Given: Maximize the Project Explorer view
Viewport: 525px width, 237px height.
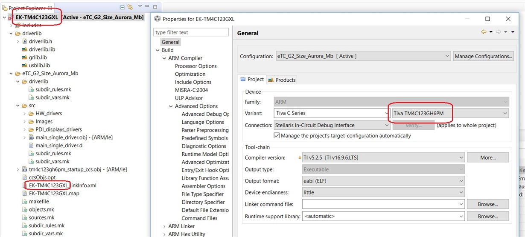Looking at the screenshot, I should (x=155, y=7).
